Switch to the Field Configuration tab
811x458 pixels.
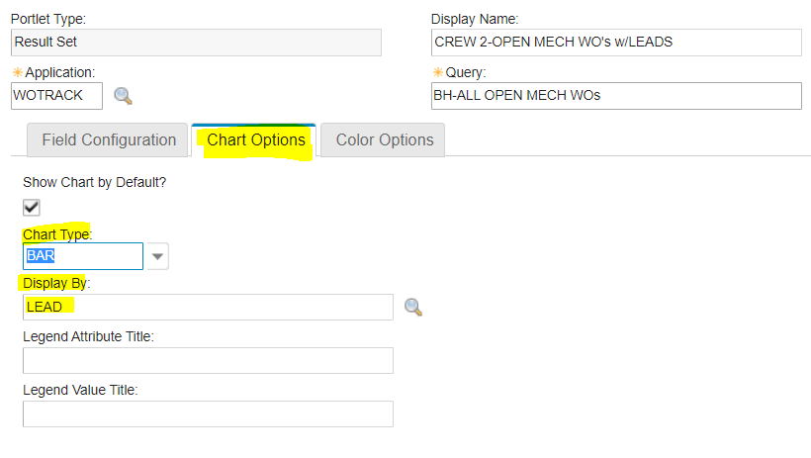[x=109, y=140]
